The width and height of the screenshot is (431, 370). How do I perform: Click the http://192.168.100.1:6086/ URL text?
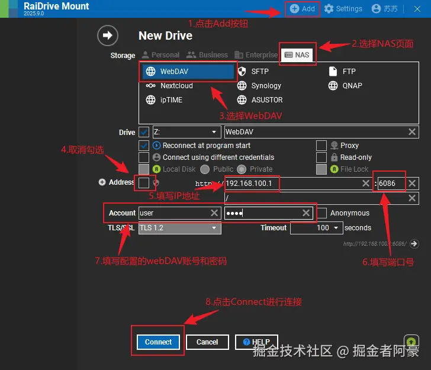coord(375,244)
